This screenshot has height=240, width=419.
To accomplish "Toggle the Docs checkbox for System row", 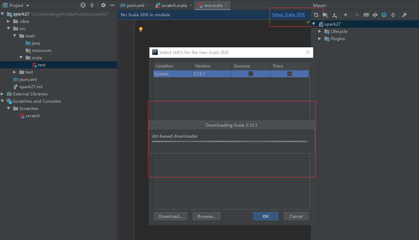I will (290, 74).
